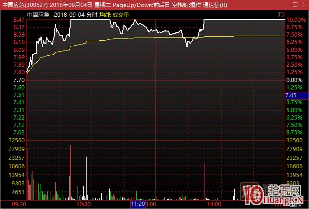This screenshot has height=209, width=309.
Task: Click the 7.70 previous close price label
Action: pos(19,80)
